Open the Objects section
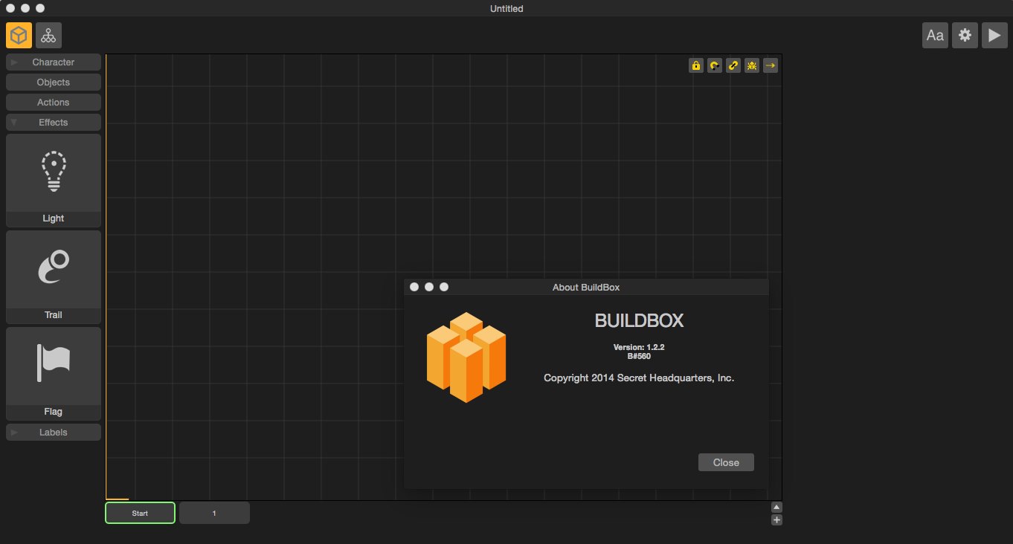Image resolution: width=1013 pixels, height=544 pixels. coord(54,82)
